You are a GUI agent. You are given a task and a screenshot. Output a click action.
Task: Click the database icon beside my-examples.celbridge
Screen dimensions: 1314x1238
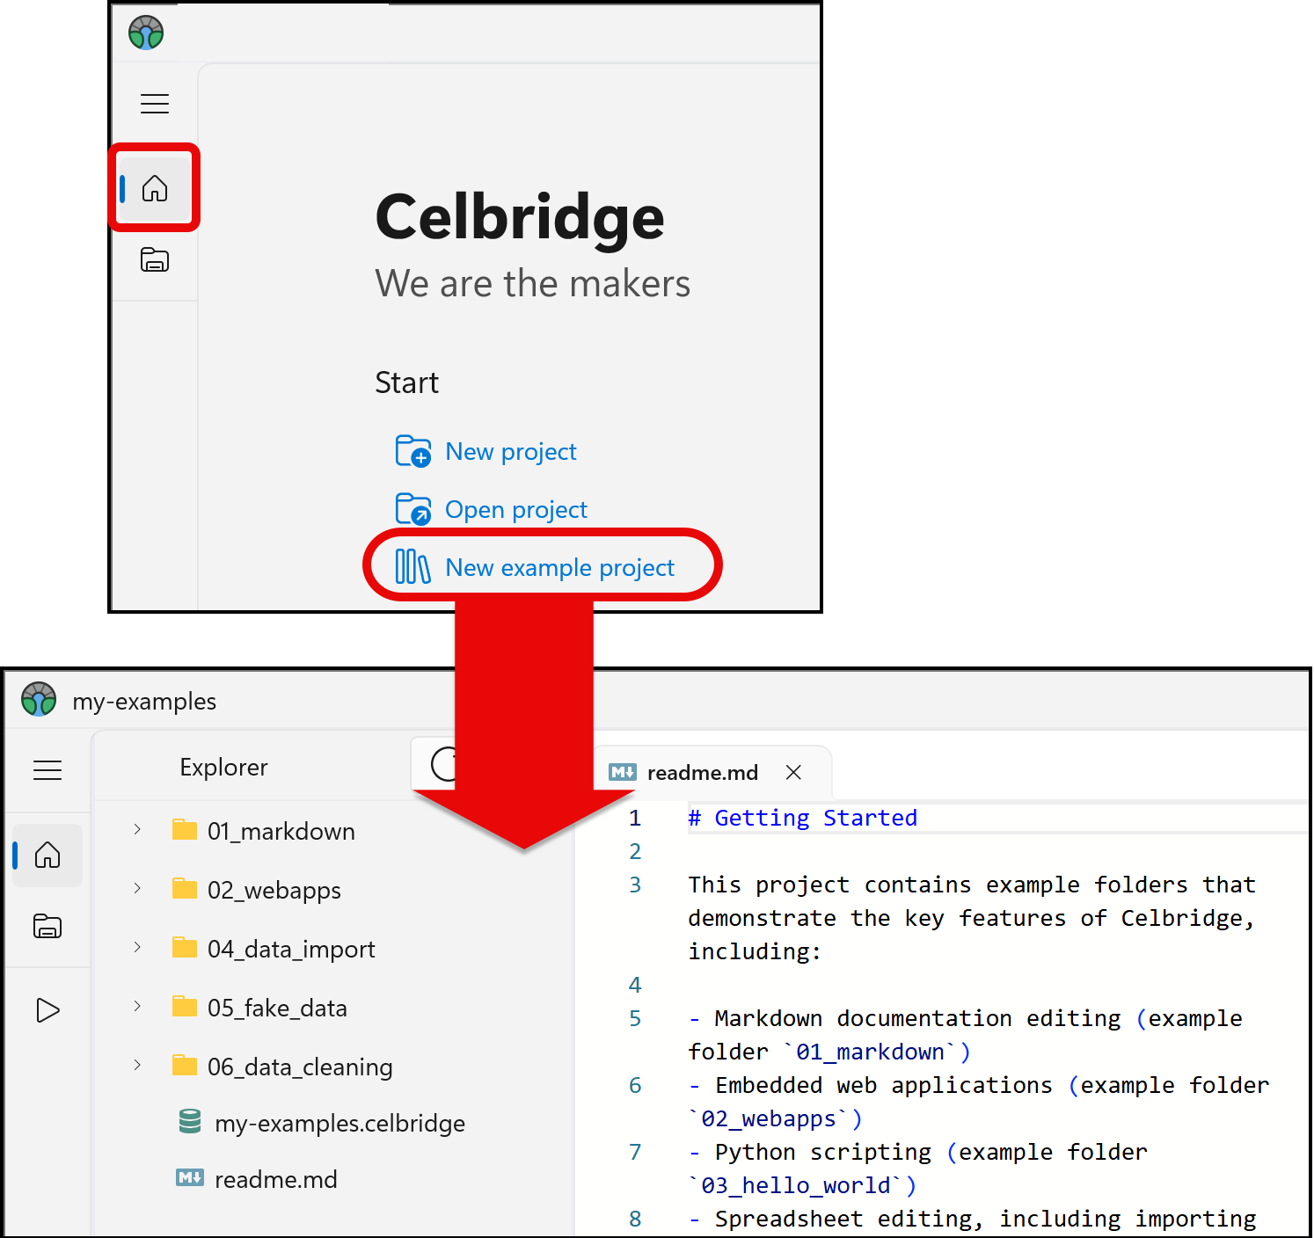189,1122
